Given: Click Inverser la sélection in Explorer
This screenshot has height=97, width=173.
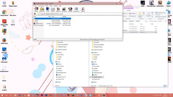Looking at the screenshot, I should pos(161,17).
